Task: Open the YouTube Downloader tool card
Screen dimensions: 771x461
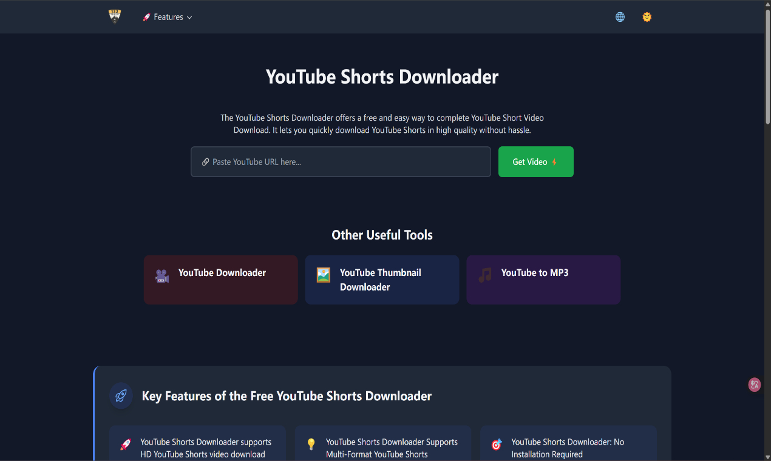Action: [x=221, y=280]
